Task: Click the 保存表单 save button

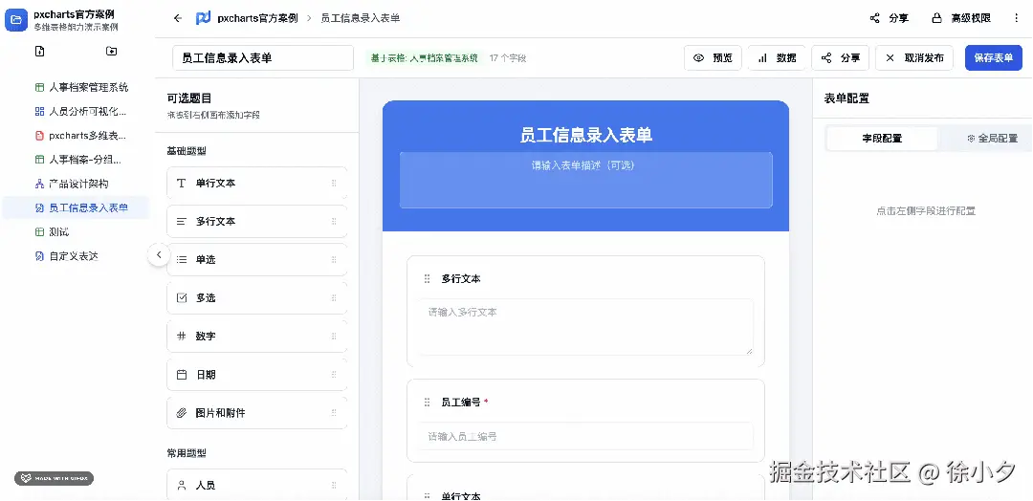Action: [x=994, y=58]
